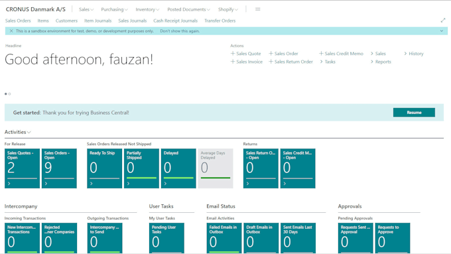Click Don't show this again link
The image size is (451, 254).
coord(180,31)
